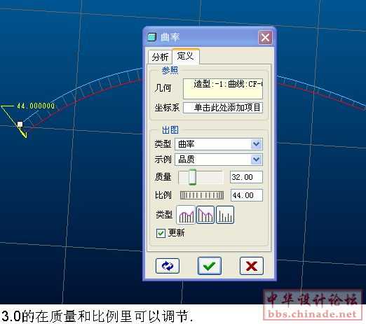366x324 pixels.
Task: Cancel with the red X button
Action: [x=252, y=266]
